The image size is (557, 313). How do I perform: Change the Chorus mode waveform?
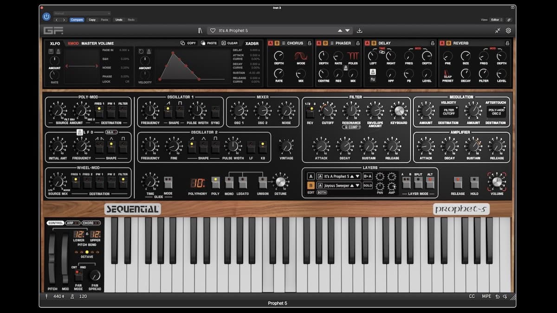click(301, 56)
